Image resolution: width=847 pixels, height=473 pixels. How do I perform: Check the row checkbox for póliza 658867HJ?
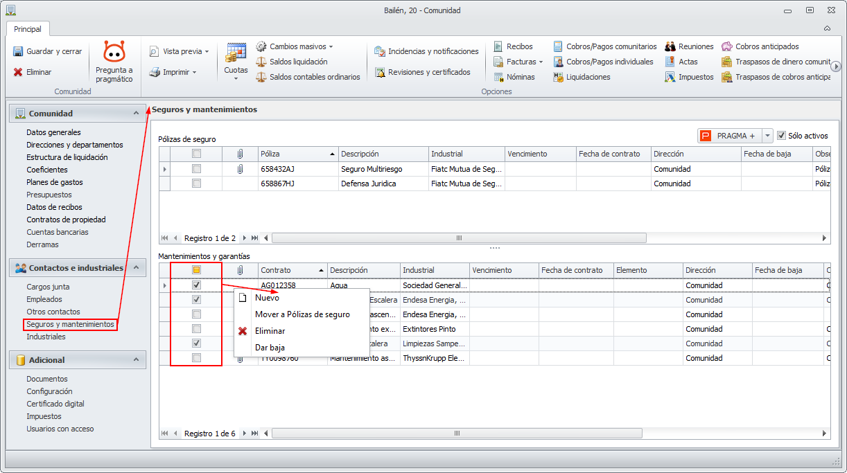[196, 184]
